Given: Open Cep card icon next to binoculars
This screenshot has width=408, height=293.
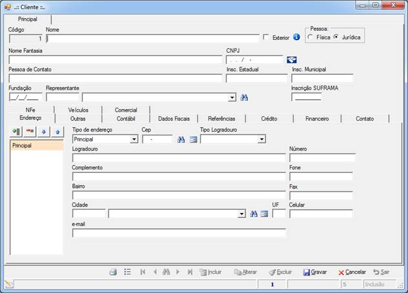Looking at the screenshot, I should (193, 139).
